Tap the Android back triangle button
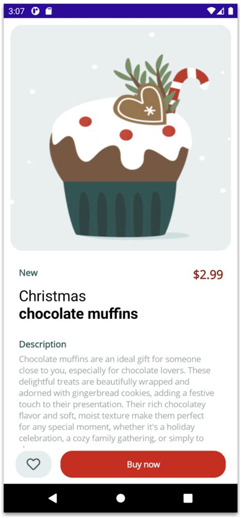Image resolution: width=241 pixels, height=518 pixels. click(x=53, y=498)
